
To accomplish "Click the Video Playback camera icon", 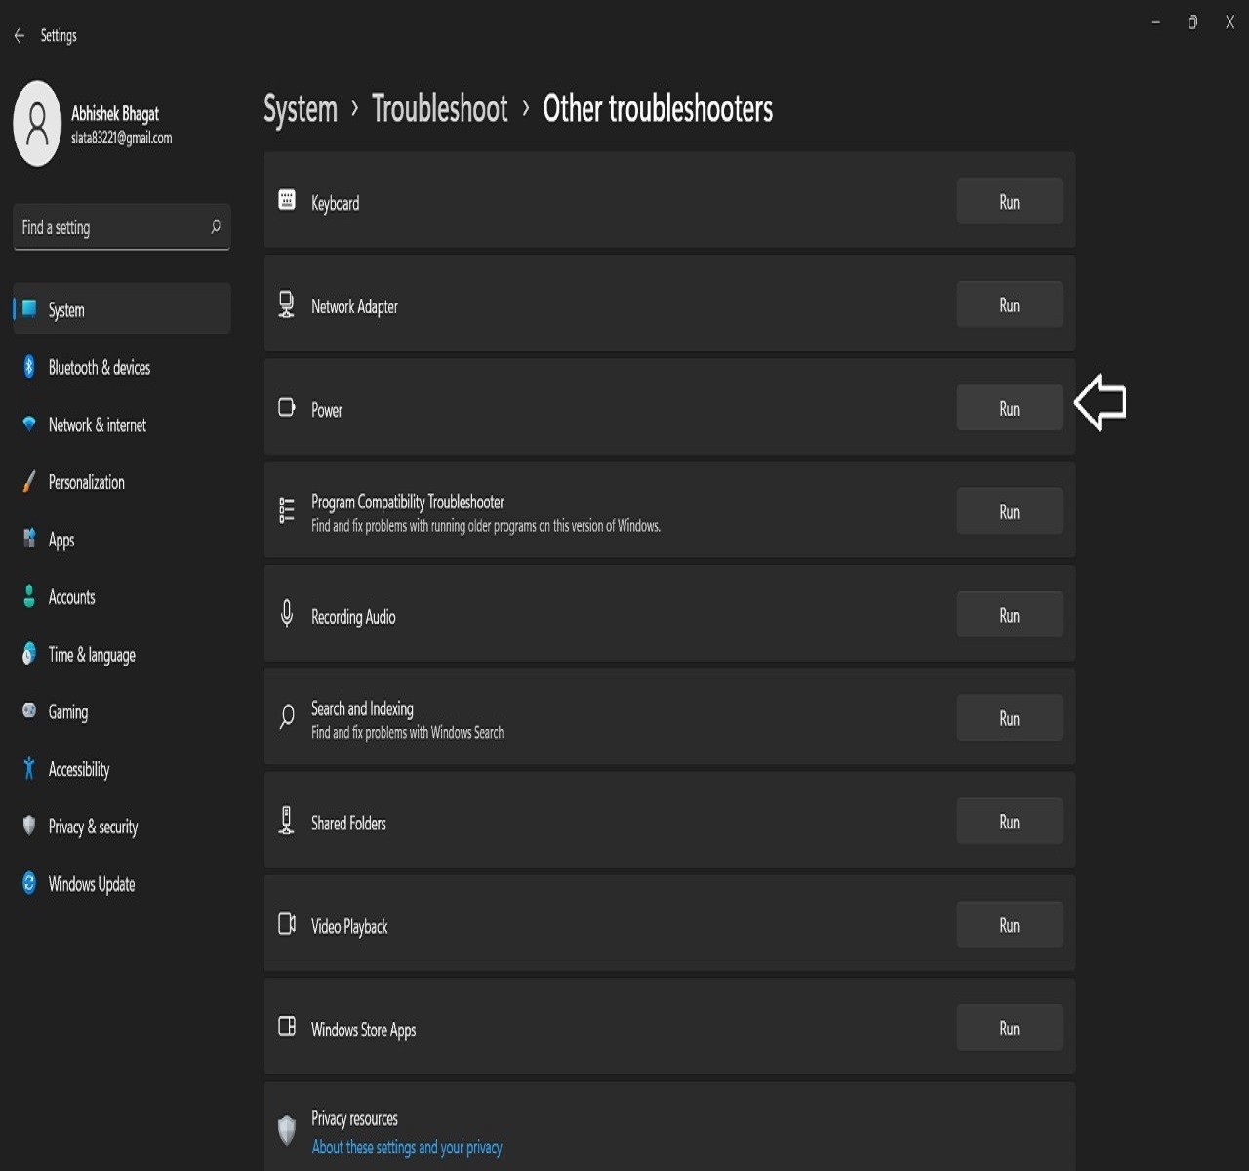I will (x=287, y=924).
